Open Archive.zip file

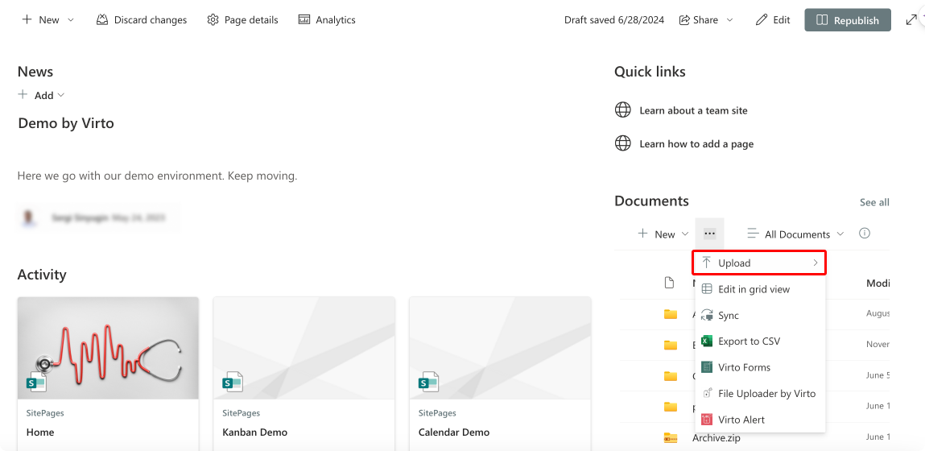coord(716,438)
